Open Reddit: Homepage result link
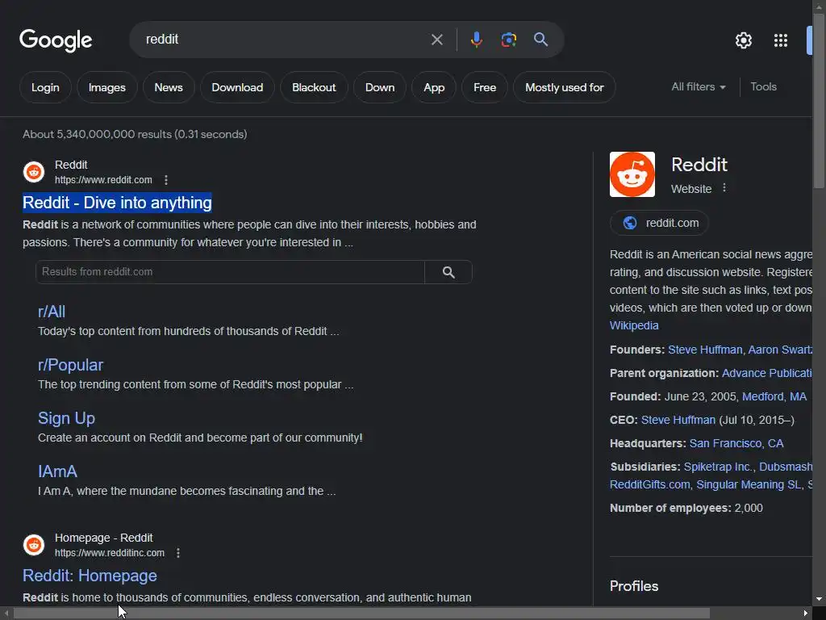 point(90,575)
